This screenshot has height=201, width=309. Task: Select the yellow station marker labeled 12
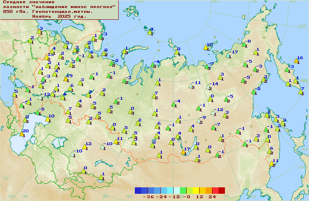click(84, 147)
